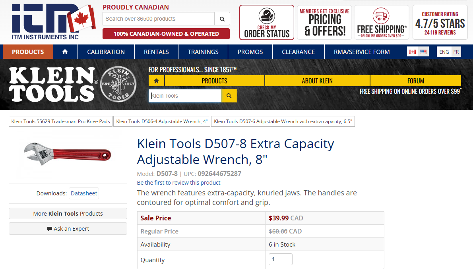Click inside the Quantity field
Viewport: 473px width, 274px height.
point(280,259)
